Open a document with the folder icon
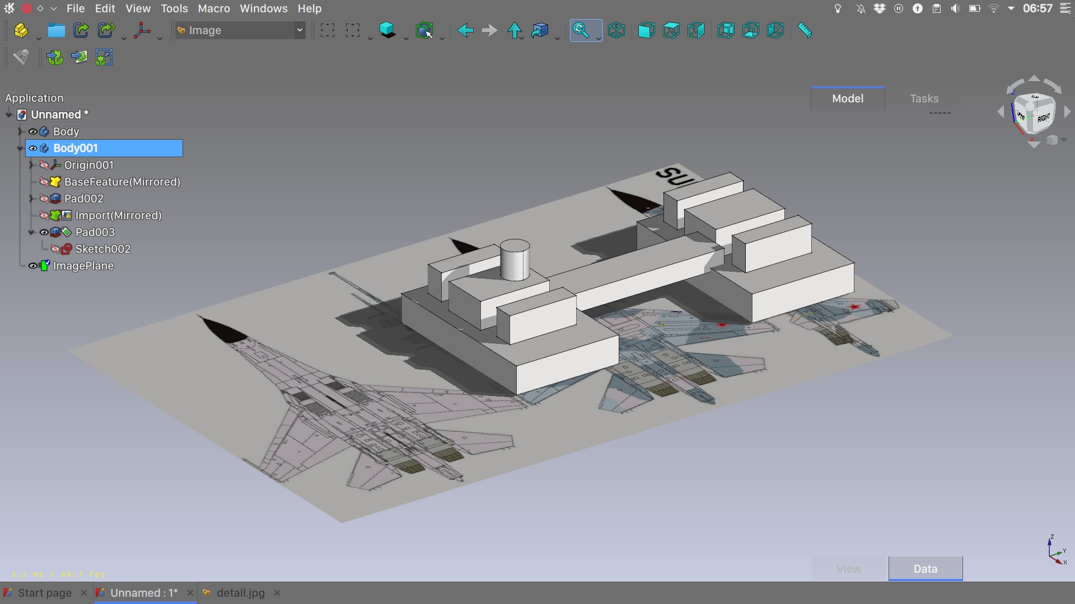This screenshot has width=1075, height=604. [x=55, y=30]
